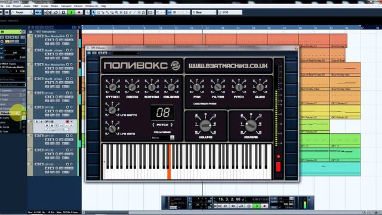This screenshot has height=215, width=382.
Task: Collapse the VST Instruments folder
Action: click(x=30, y=32)
